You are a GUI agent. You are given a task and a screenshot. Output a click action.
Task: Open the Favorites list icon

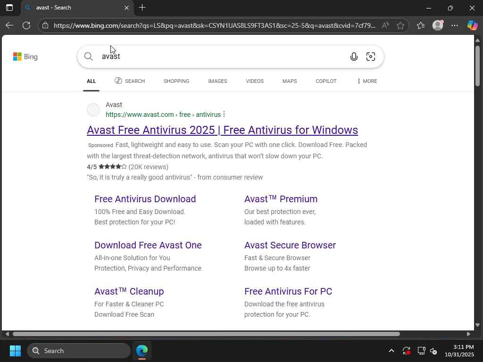tap(421, 25)
